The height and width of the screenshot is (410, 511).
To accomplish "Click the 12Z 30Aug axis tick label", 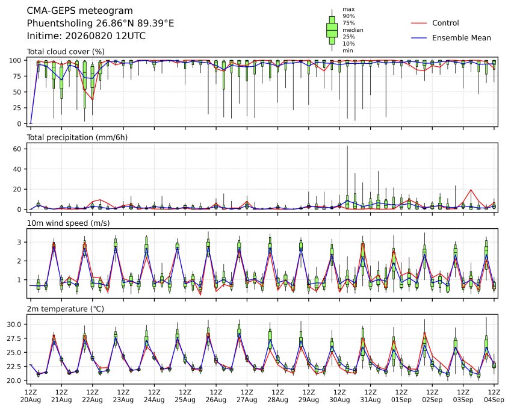I will 339,396.
